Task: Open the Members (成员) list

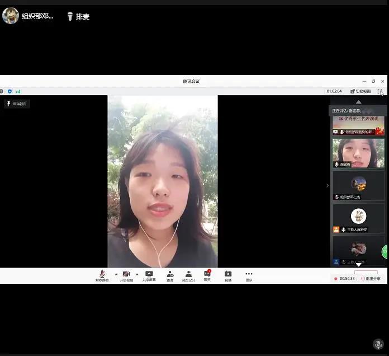Action: [x=189, y=275]
